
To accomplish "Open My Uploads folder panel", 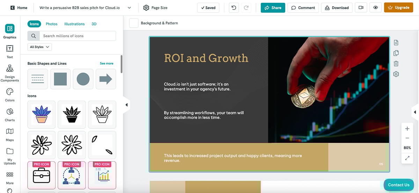I will click(x=10, y=156).
